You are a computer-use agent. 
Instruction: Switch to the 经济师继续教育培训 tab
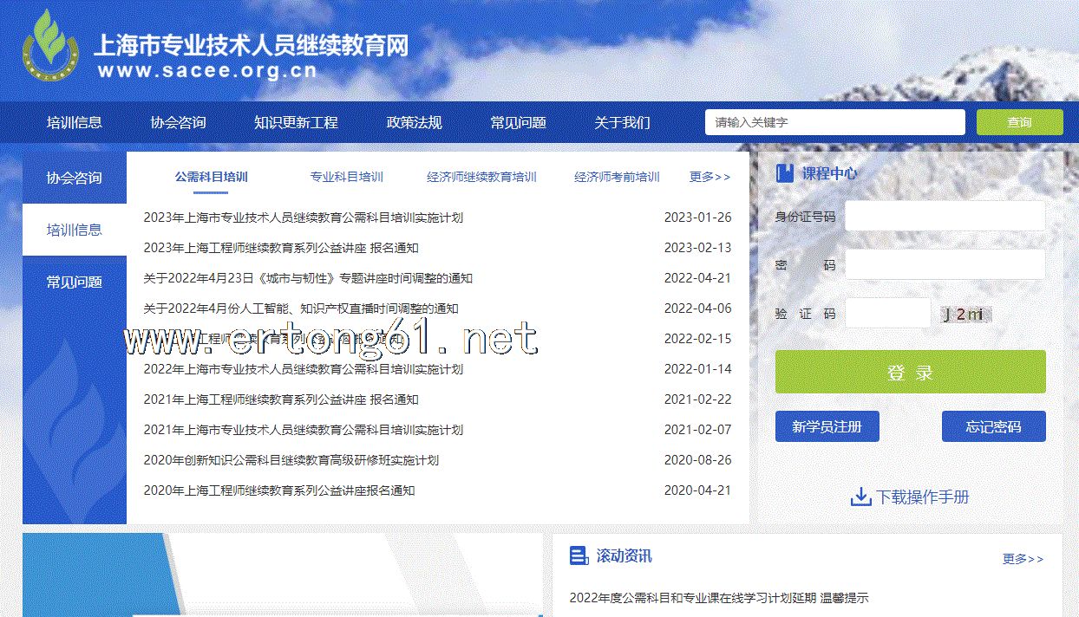481,177
